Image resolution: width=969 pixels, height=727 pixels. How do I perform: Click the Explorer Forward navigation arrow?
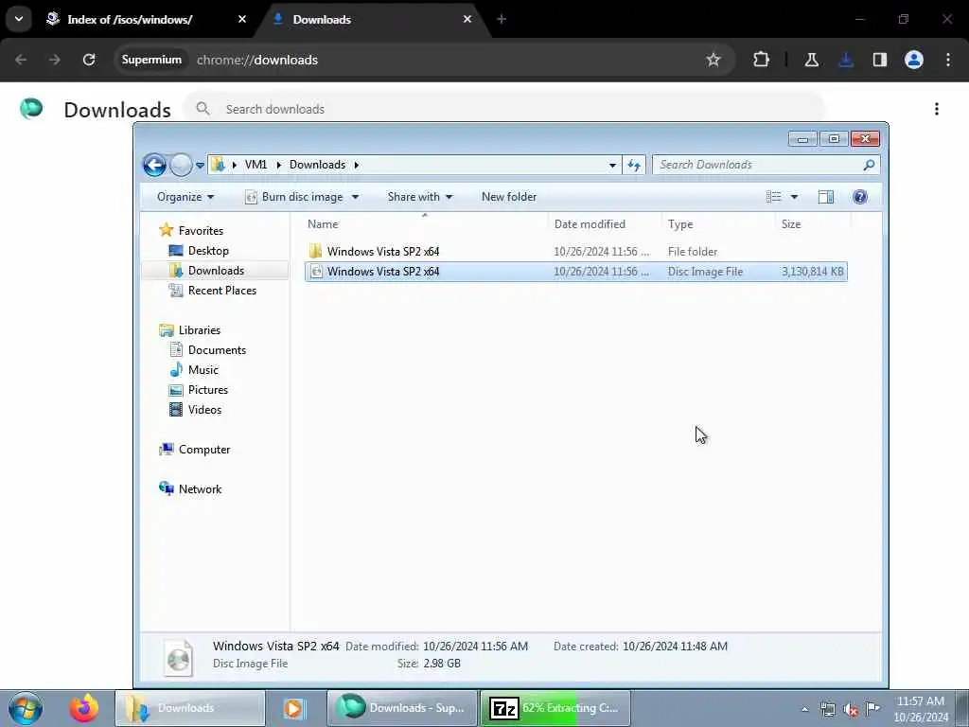pyautogui.click(x=181, y=165)
